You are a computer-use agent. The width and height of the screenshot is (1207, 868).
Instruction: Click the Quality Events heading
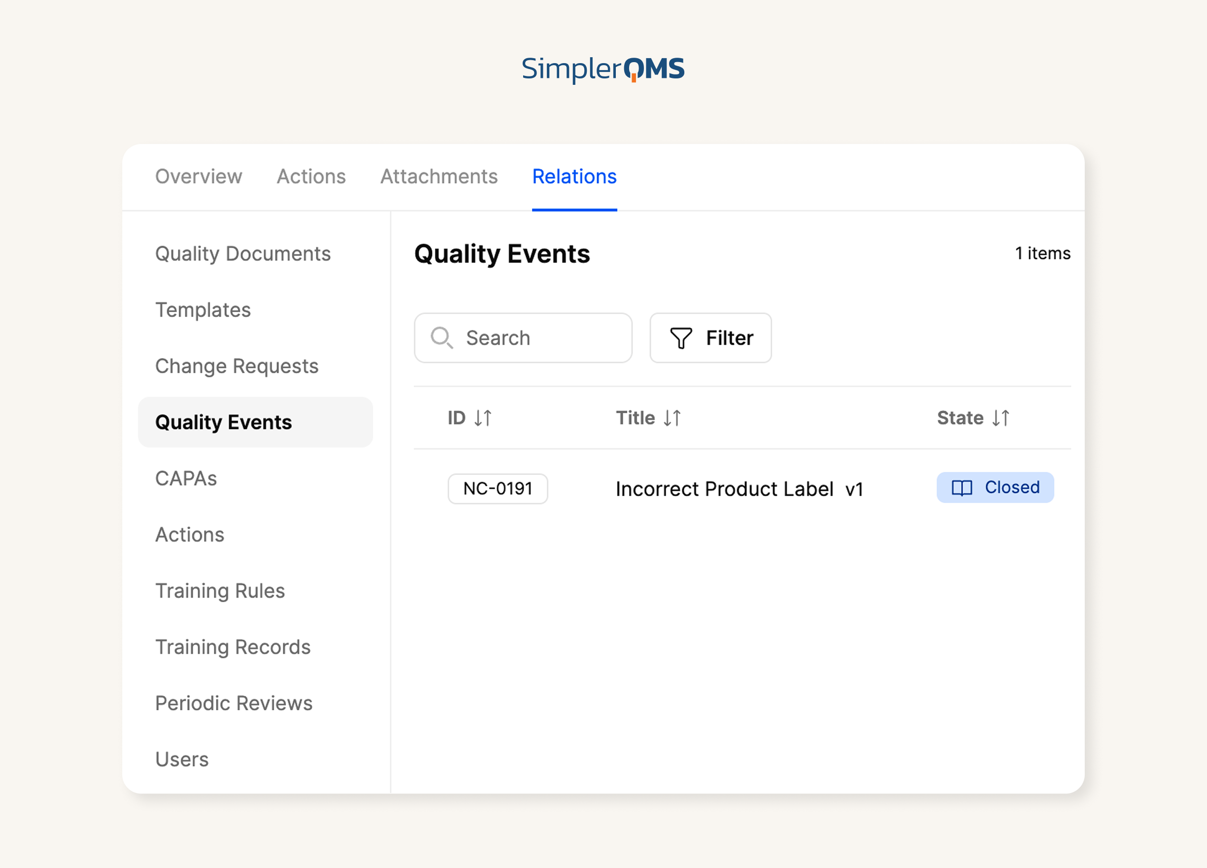pyautogui.click(x=502, y=254)
